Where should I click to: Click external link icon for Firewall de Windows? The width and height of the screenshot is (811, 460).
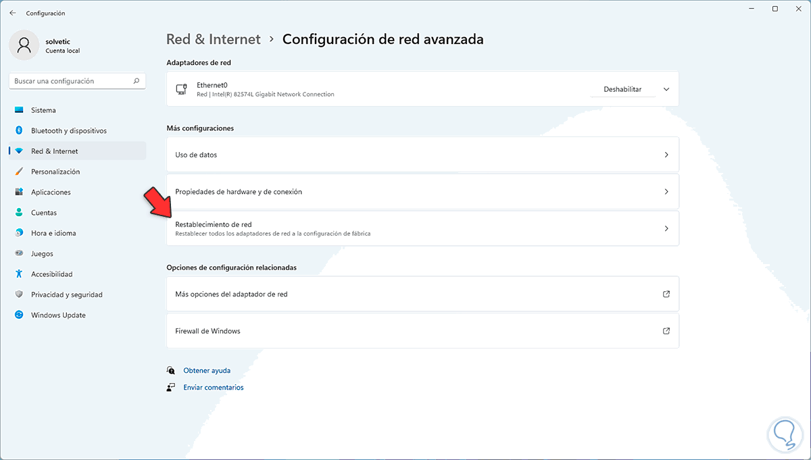(666, 331)
